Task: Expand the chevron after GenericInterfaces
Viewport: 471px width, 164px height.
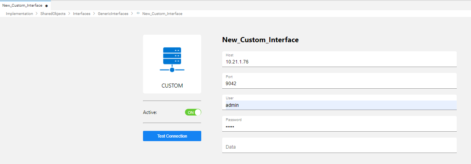Action: tap(132, 13)
